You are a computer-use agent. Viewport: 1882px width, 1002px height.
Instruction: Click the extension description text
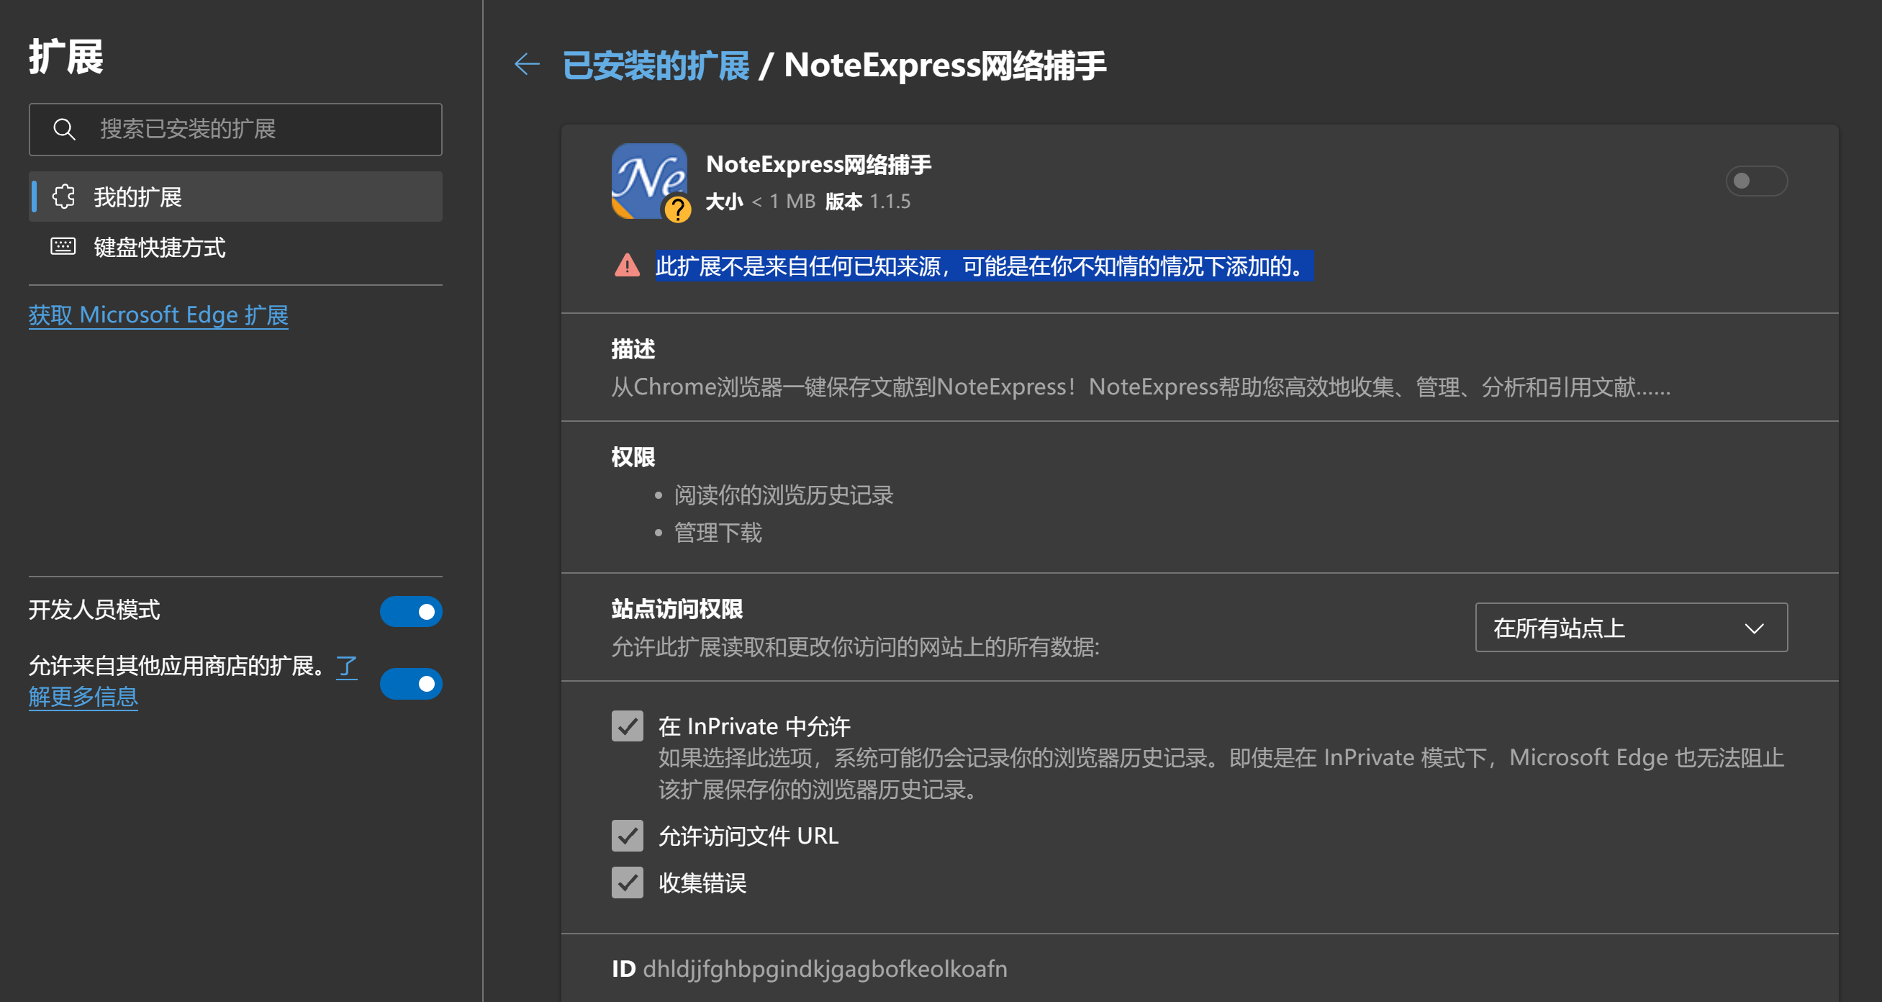1141,387
